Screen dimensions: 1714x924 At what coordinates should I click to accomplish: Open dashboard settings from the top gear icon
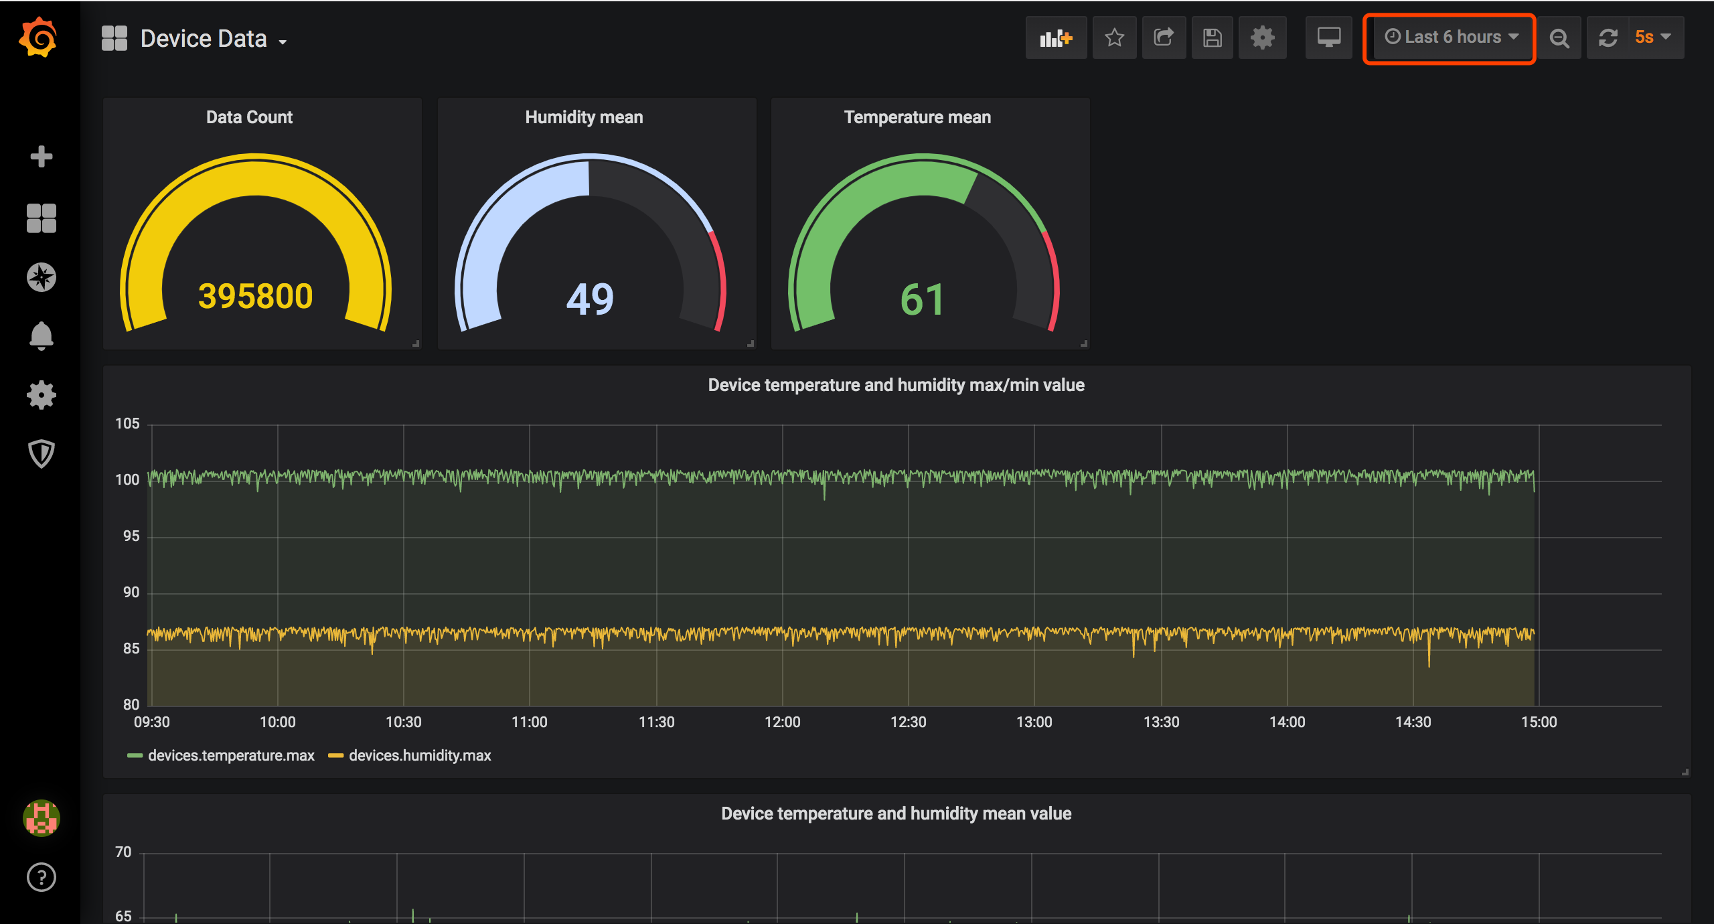click(1263, 37)
